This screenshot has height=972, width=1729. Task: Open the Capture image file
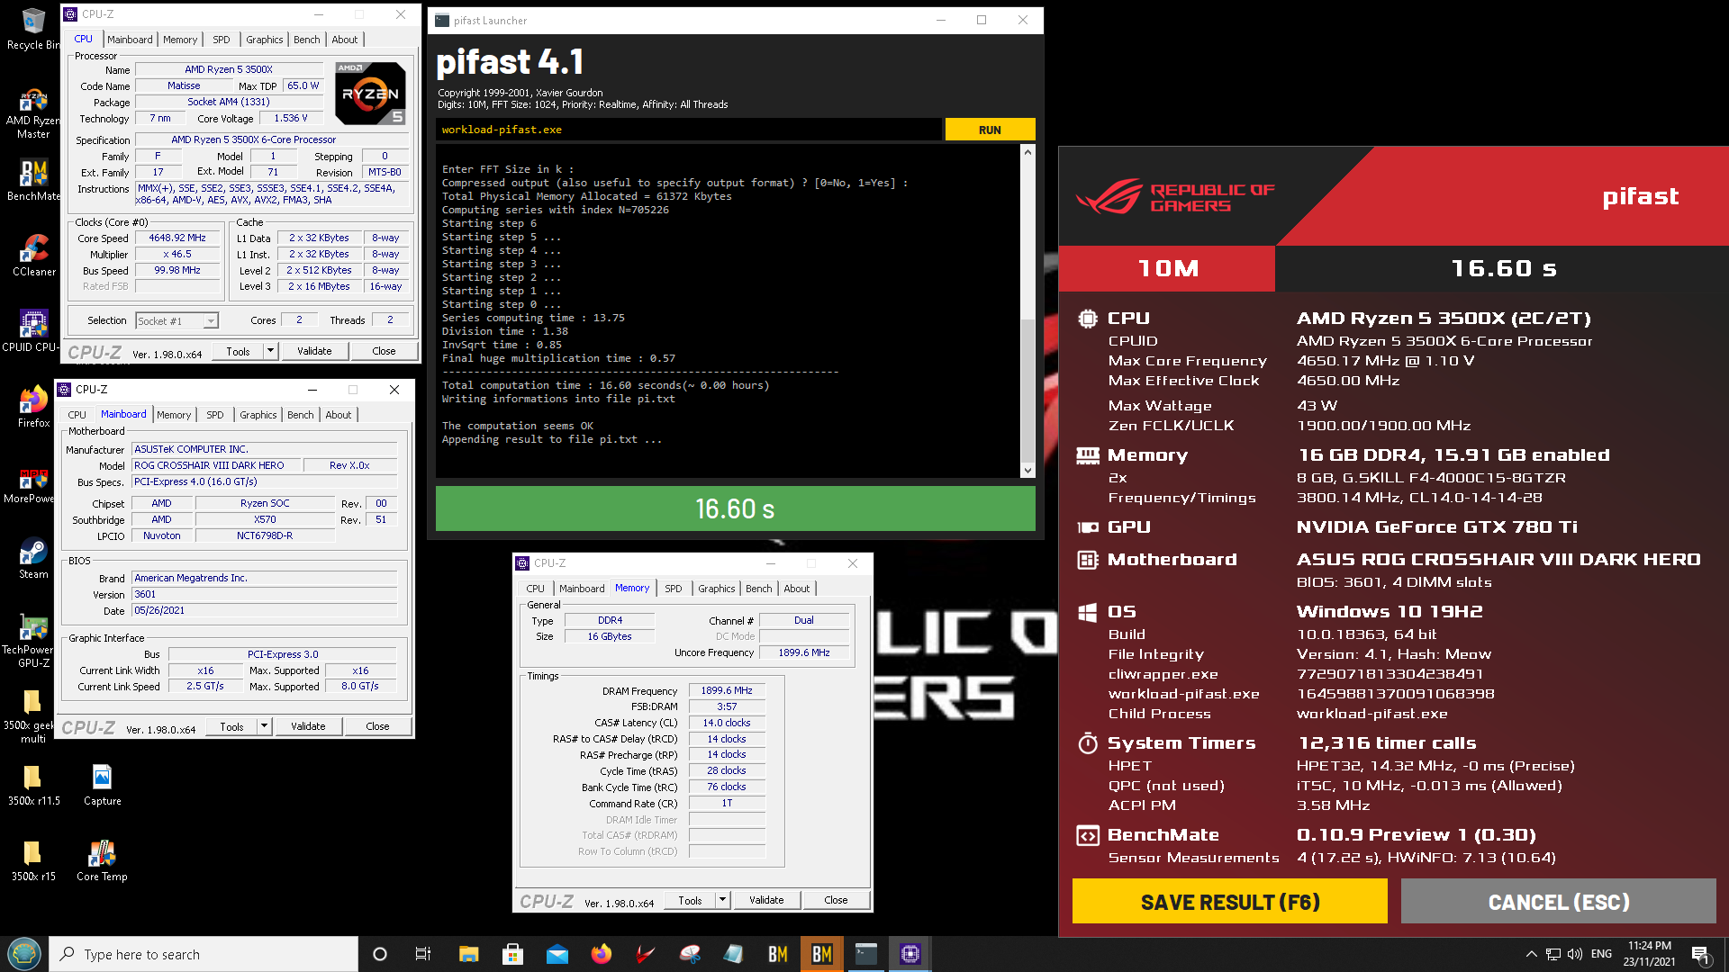point(102,786)
